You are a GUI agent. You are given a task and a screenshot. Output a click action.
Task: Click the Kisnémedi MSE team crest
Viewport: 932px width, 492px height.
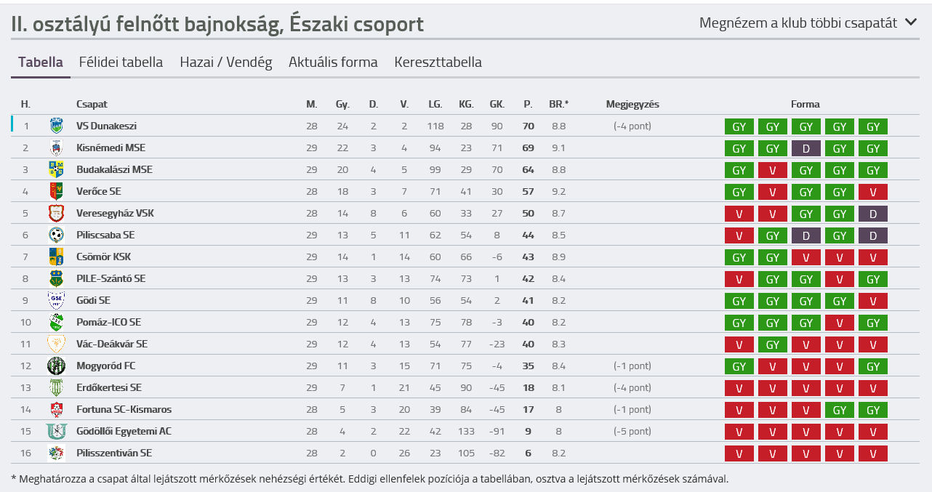56,148
